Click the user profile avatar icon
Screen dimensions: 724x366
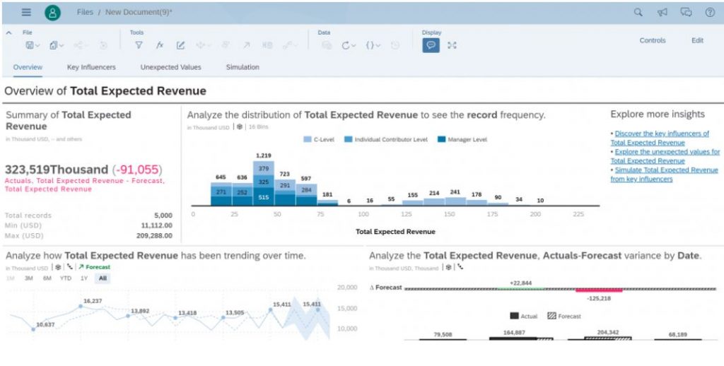pyautogui.click(x=52, y=12)
